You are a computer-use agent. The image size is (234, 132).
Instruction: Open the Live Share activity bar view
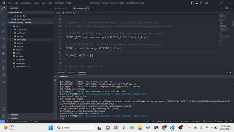click(4, 82)
